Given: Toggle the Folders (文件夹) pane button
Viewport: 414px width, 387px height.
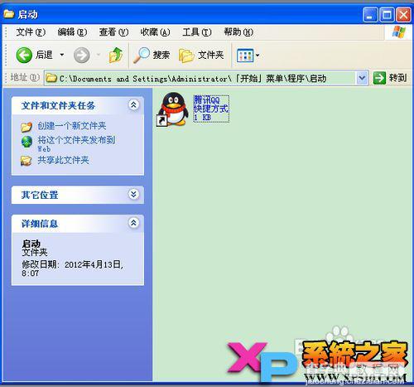Looking at the screenshot, I should (201, 55).
